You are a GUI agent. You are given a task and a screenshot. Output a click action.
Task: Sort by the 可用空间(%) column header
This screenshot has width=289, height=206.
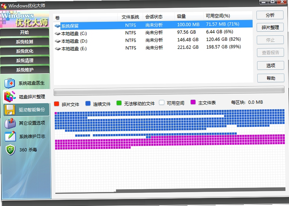click(228, 16)
